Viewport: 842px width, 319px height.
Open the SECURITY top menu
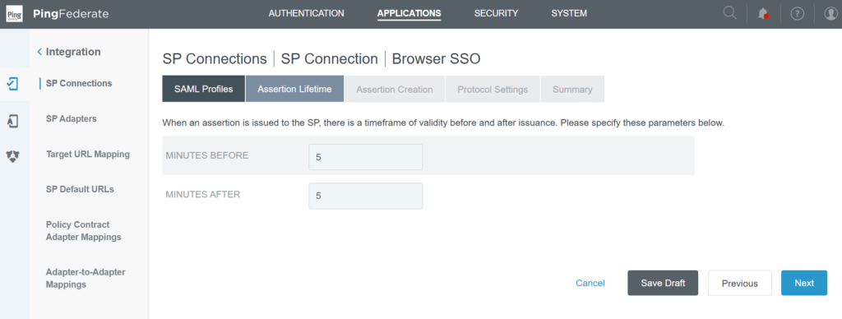[496, 13]
